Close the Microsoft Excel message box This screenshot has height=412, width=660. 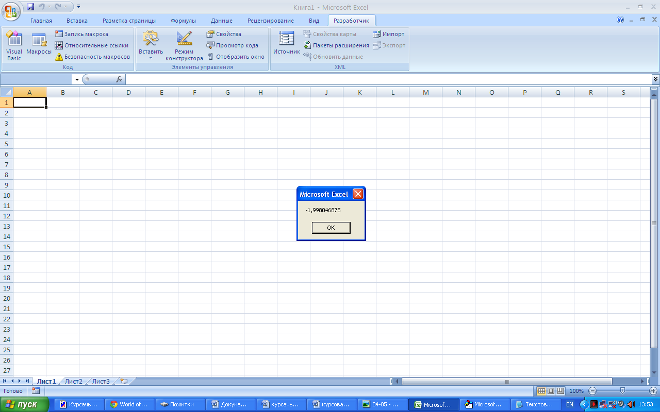[358, 194]
